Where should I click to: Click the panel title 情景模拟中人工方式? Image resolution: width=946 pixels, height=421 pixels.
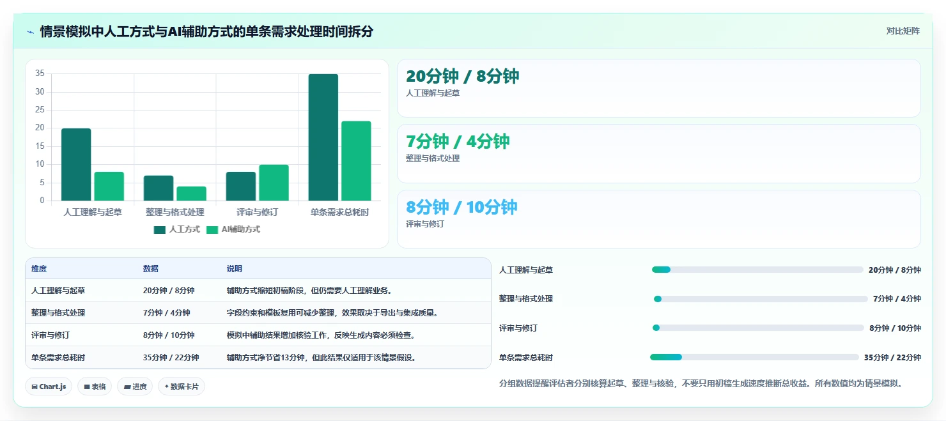tap(206, 32)
